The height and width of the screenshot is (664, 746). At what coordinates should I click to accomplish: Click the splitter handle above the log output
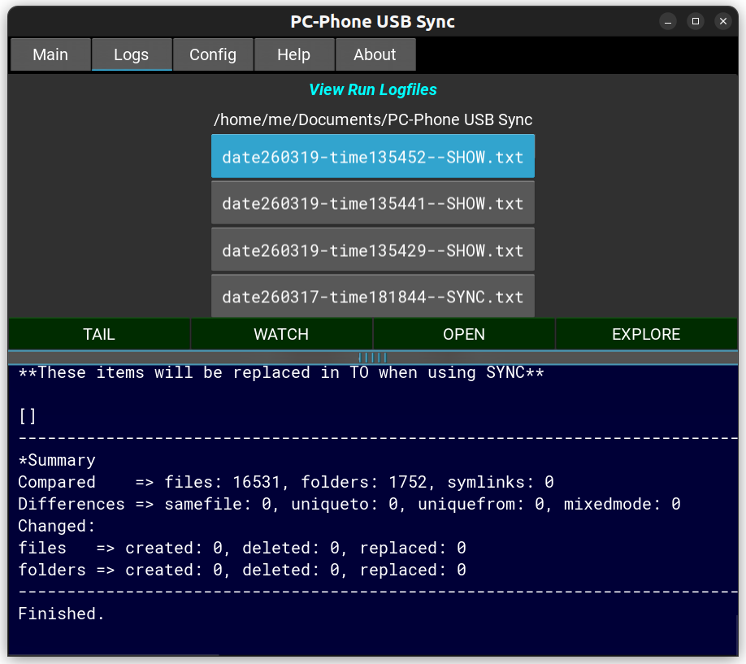(372, 358)
